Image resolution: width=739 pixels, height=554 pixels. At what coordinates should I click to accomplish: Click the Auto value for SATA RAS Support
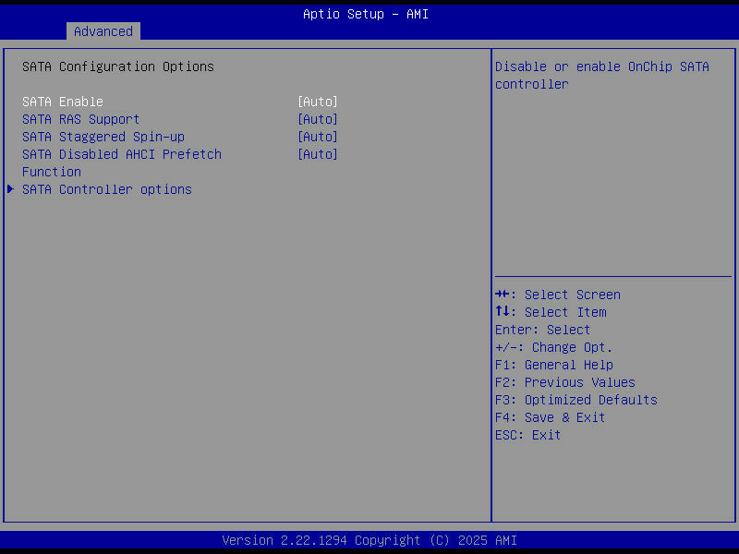point(319,119)
